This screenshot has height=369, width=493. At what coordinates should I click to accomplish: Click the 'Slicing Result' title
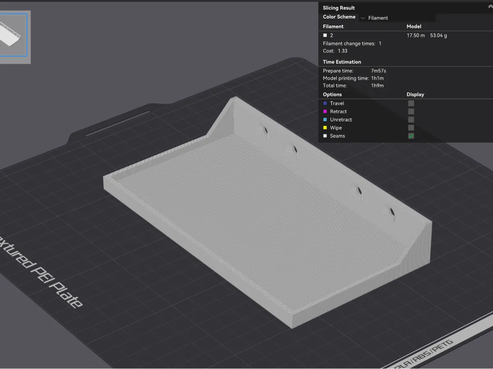(339, 8)
